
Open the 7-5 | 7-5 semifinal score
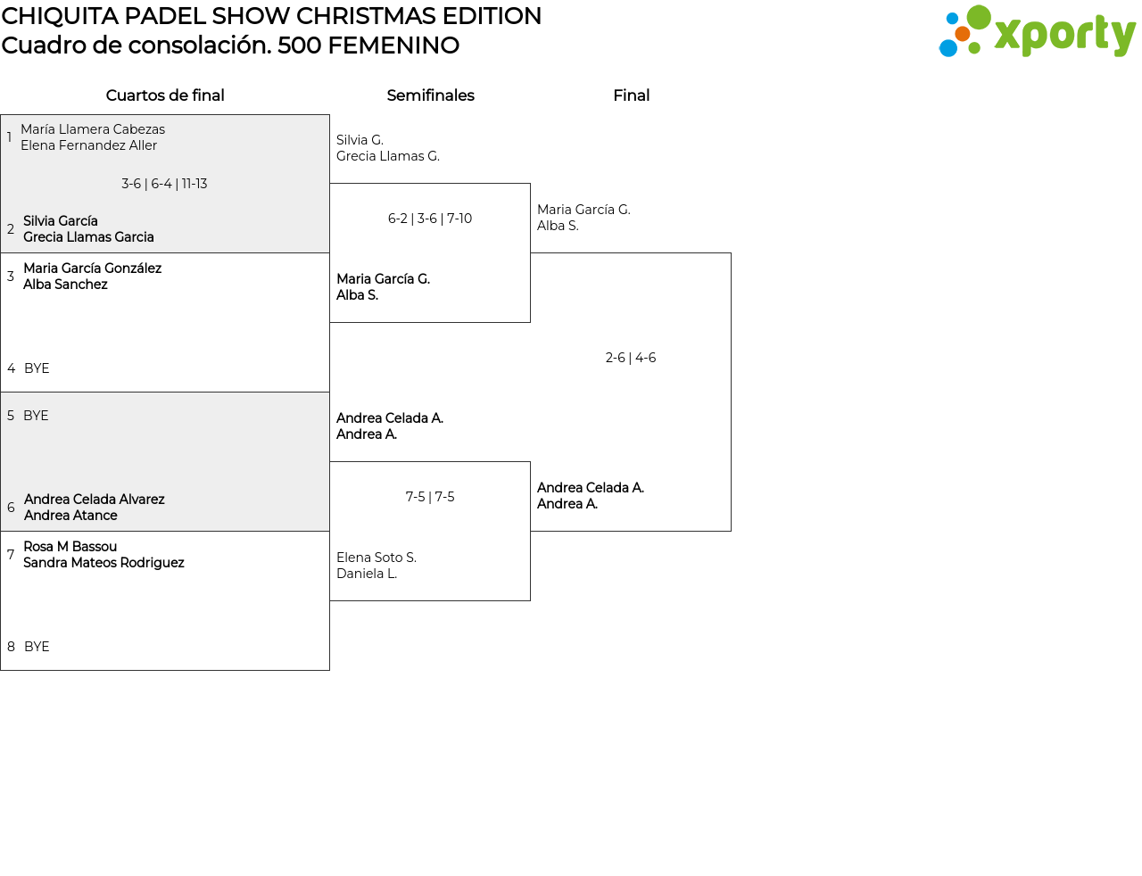(430, 497)
